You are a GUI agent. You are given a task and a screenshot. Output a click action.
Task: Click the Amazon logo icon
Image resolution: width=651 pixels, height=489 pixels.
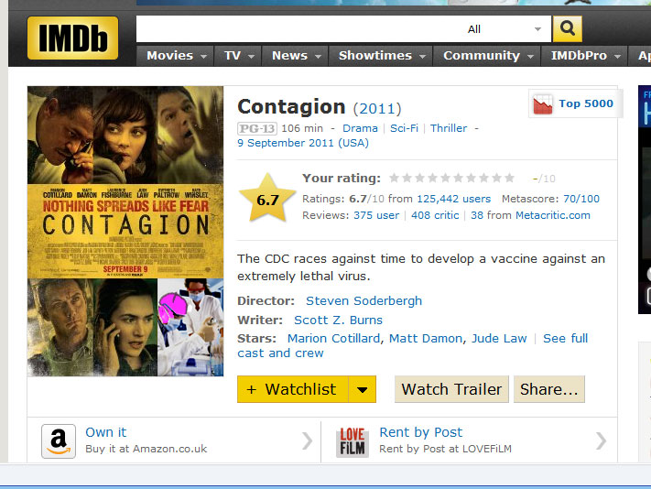(x=59, y=441)
